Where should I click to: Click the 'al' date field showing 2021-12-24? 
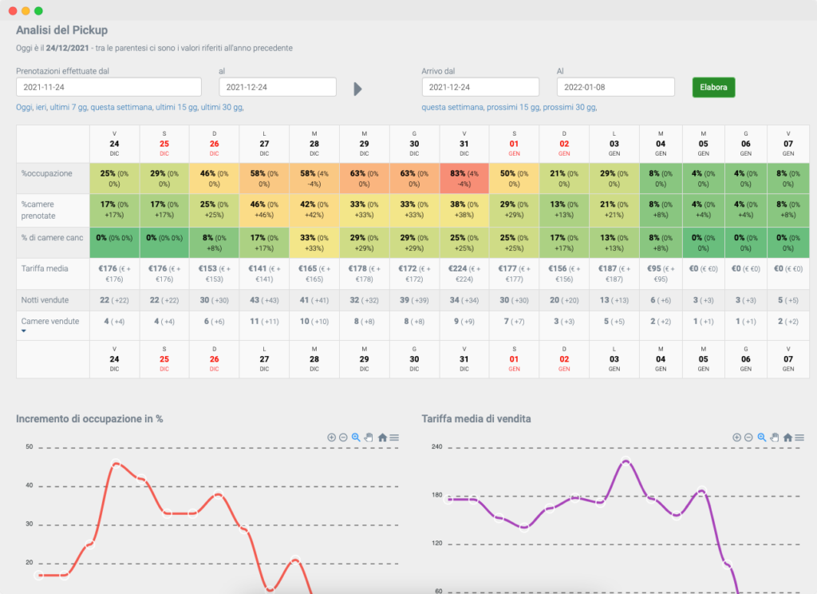pyautogui.click(x=278, y=87)
